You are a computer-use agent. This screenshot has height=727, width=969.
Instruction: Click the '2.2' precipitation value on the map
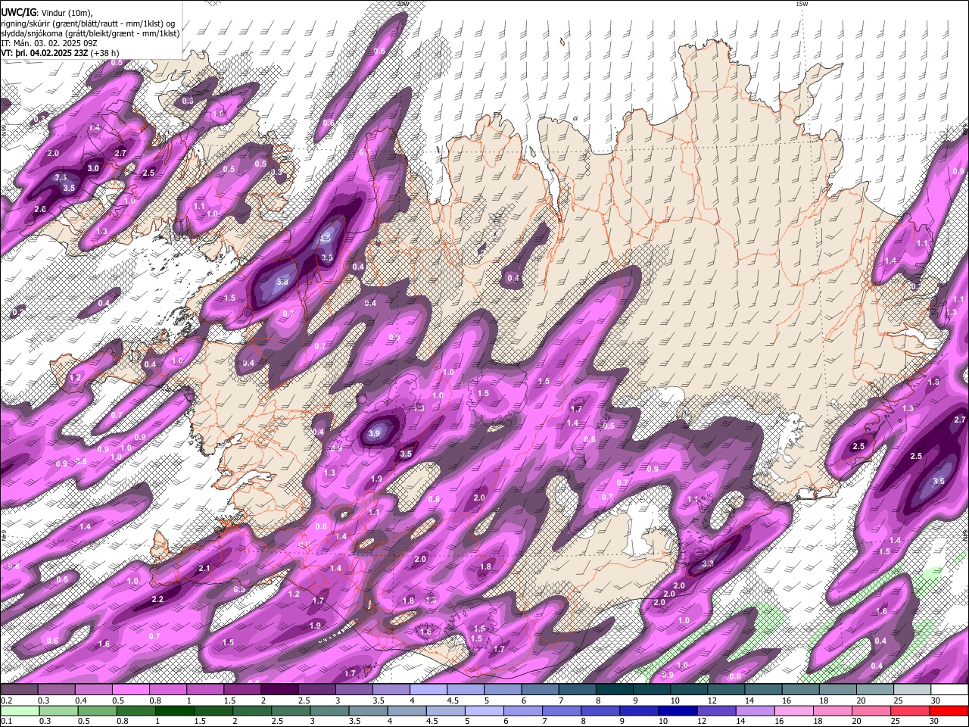coord(157,599)
